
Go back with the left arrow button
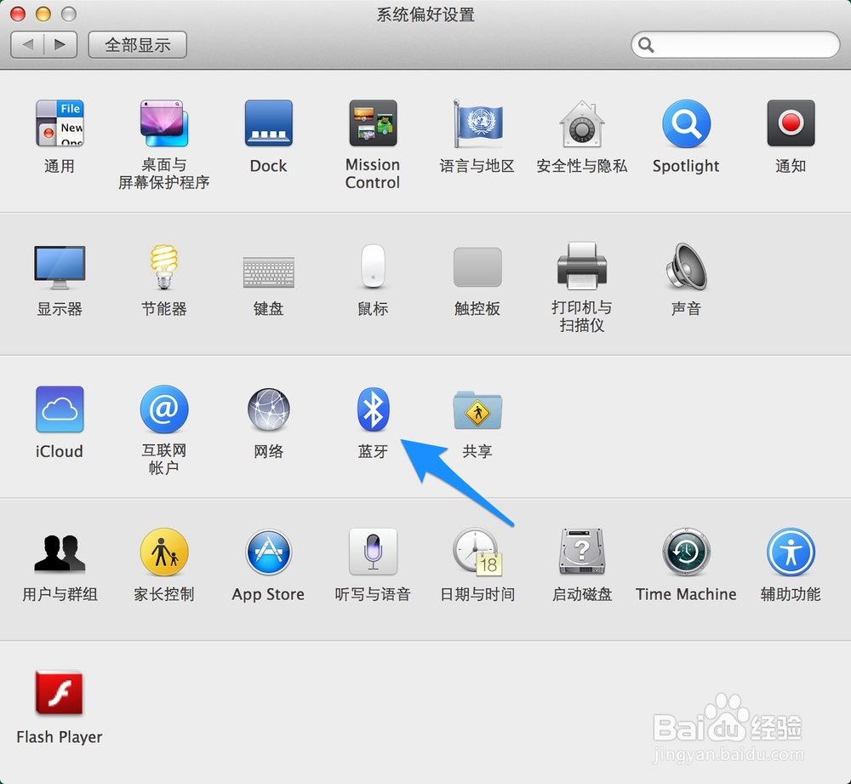click(27, 44)
